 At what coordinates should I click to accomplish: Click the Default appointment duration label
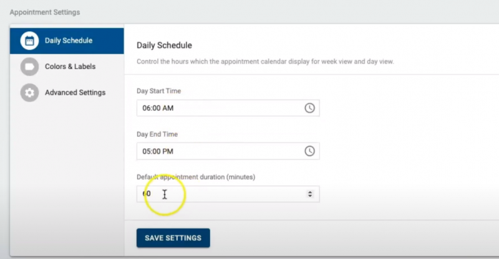tap(196, 177)
